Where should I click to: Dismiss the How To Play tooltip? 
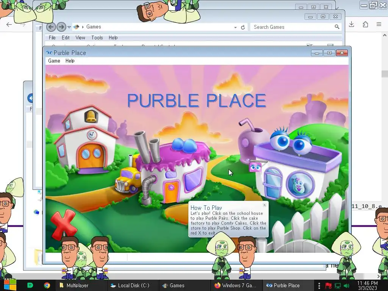pos(264,205)
